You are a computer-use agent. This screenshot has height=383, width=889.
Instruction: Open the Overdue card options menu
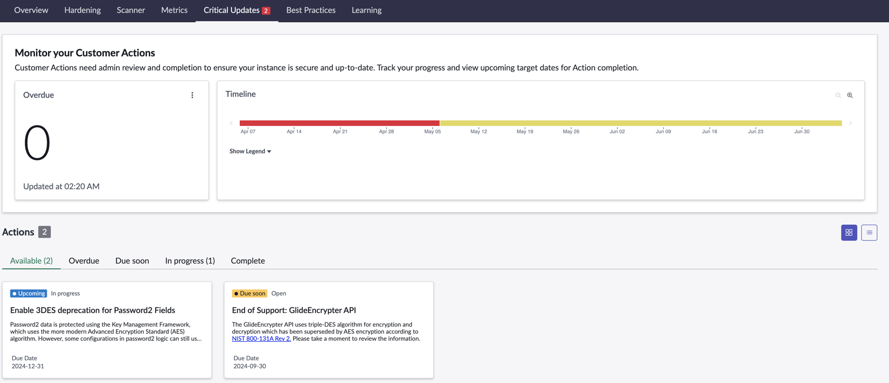coord(192,95)
